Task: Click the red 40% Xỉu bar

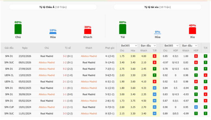Action: 192,31
